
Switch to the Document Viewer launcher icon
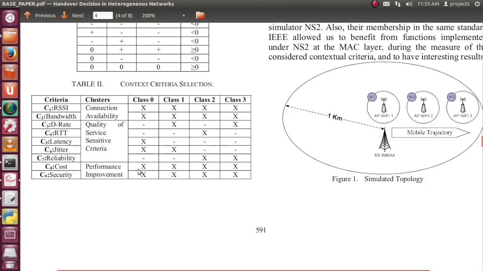tap(10, 181)
